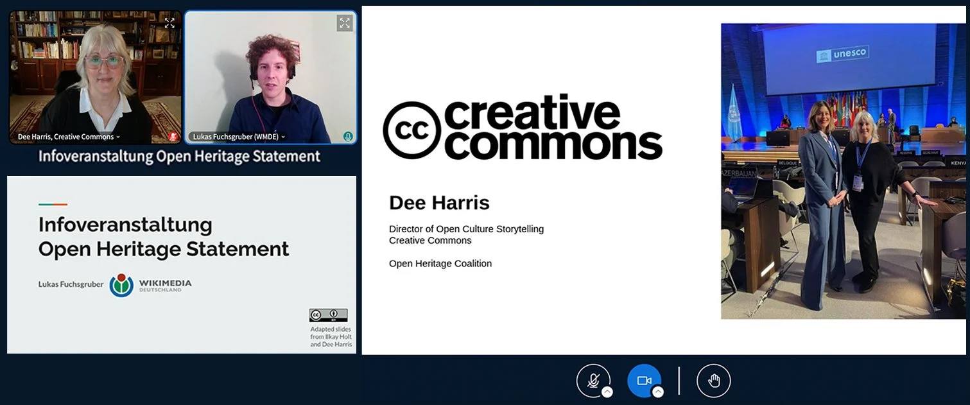
Task: Click the 'Dee Harris' slide heading
Action: point(439,203)
